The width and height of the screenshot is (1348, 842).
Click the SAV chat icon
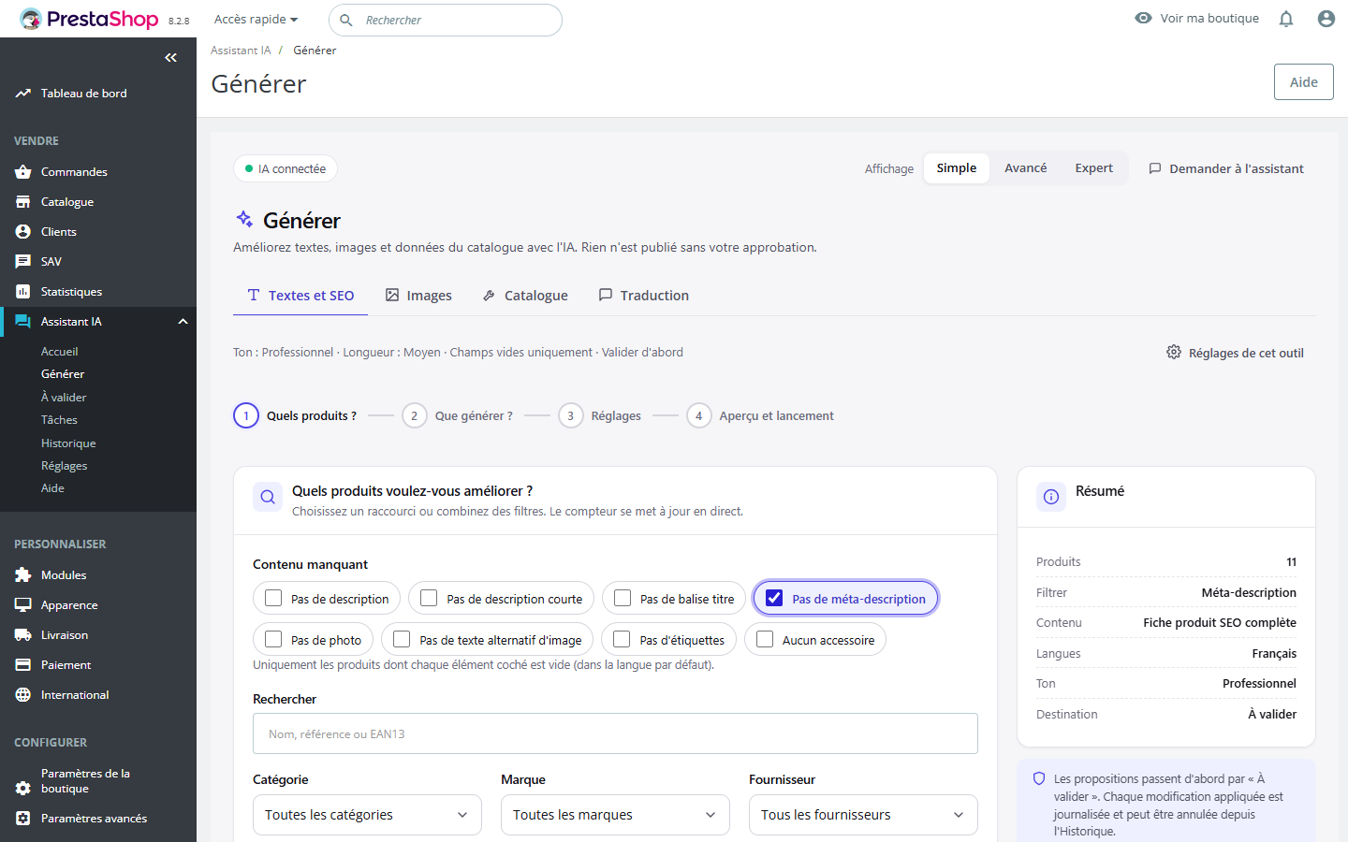tap(23, 262)
